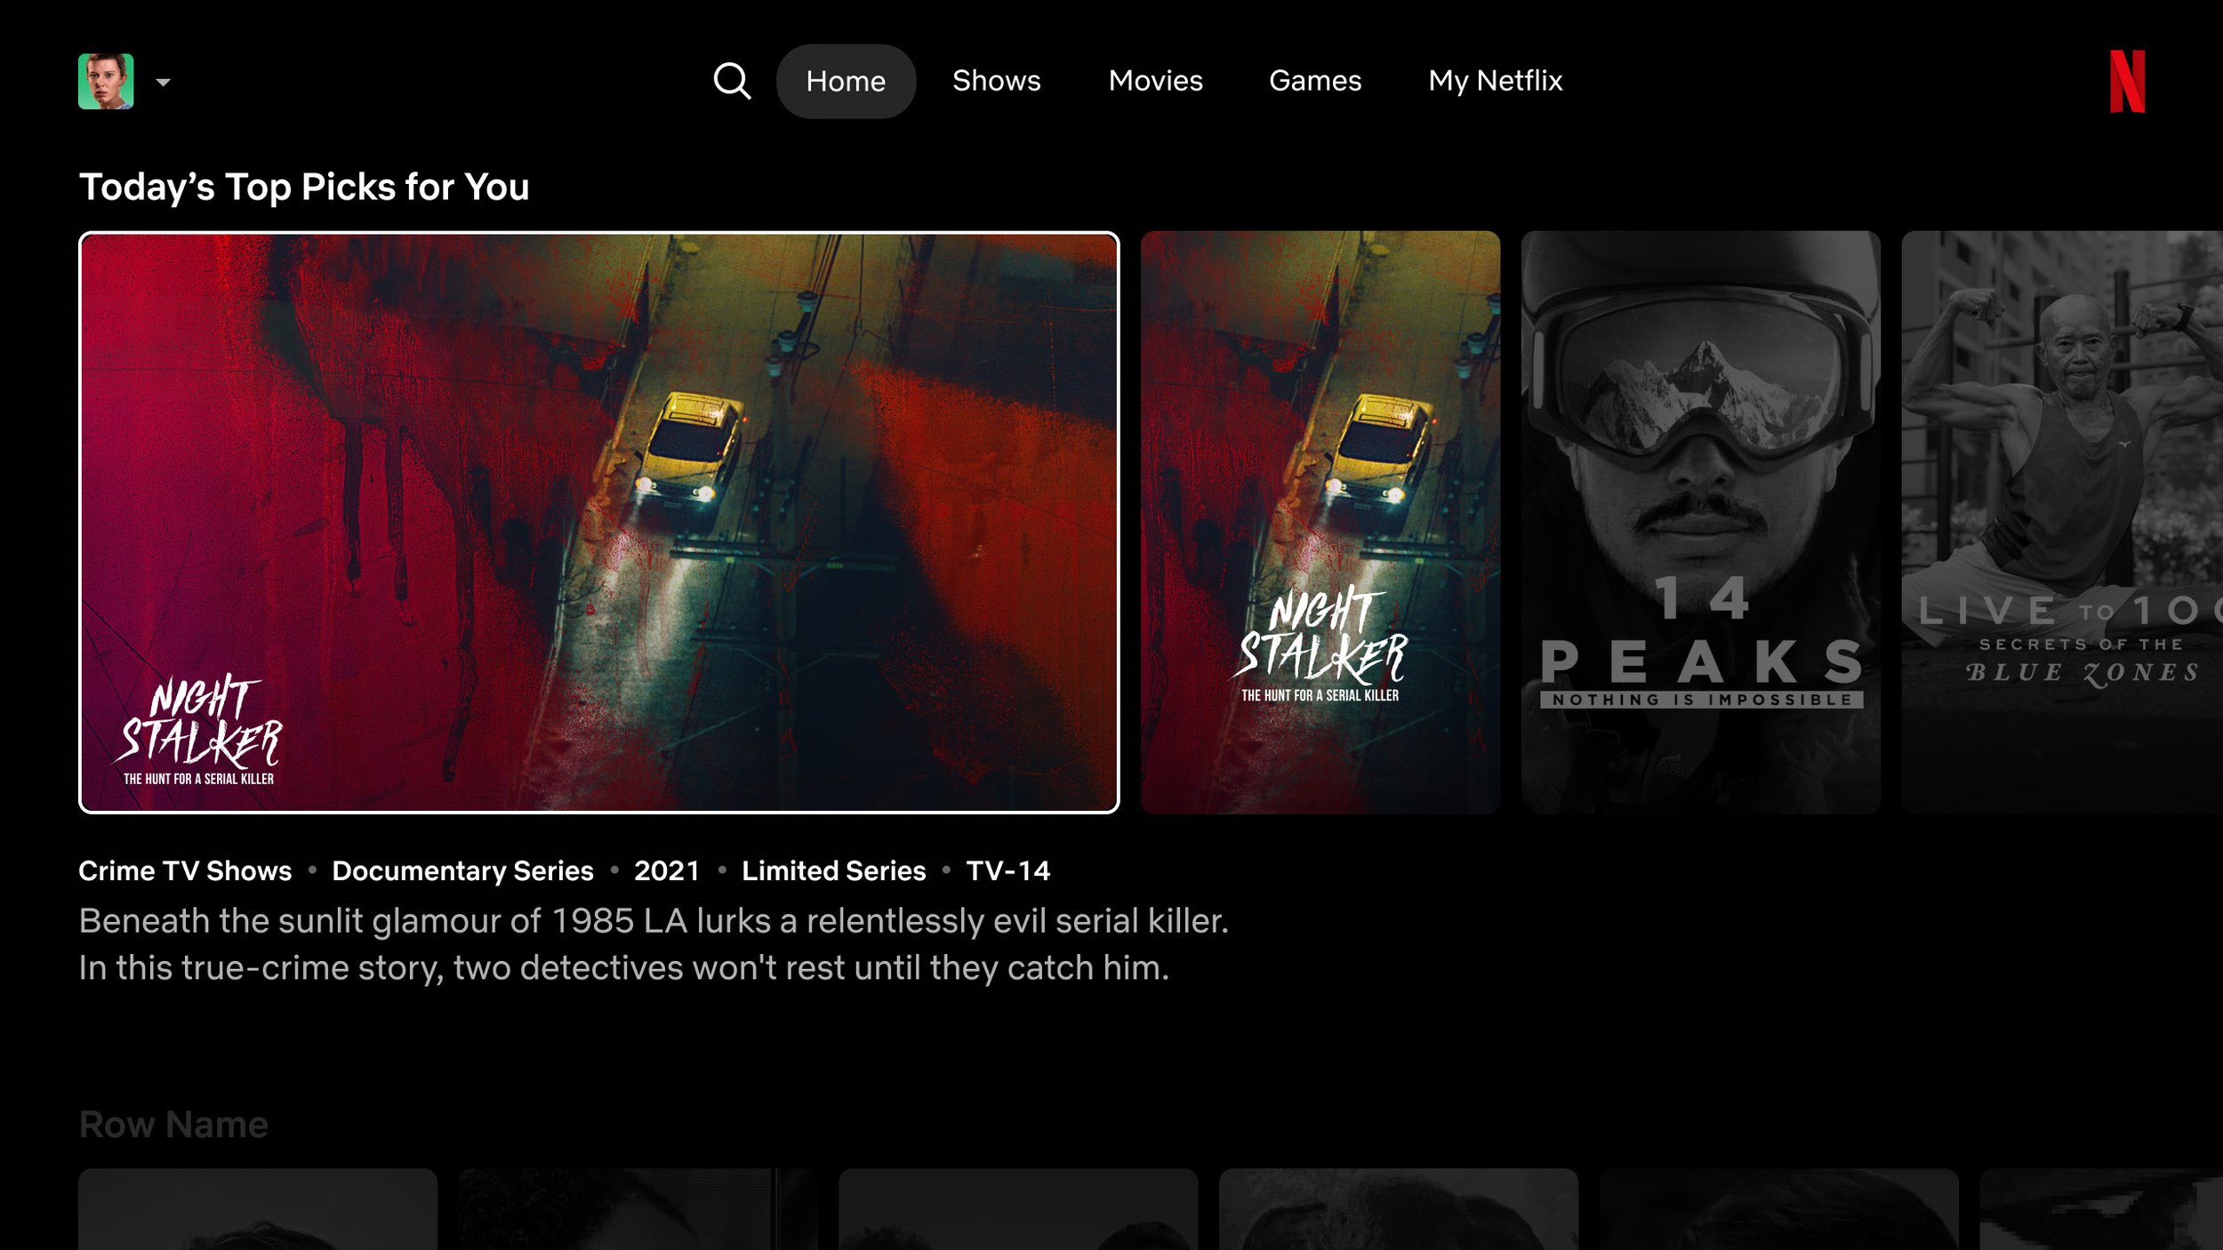
Task: Click the Documentary Series genre tag
Action: click(x=462, y=870)
